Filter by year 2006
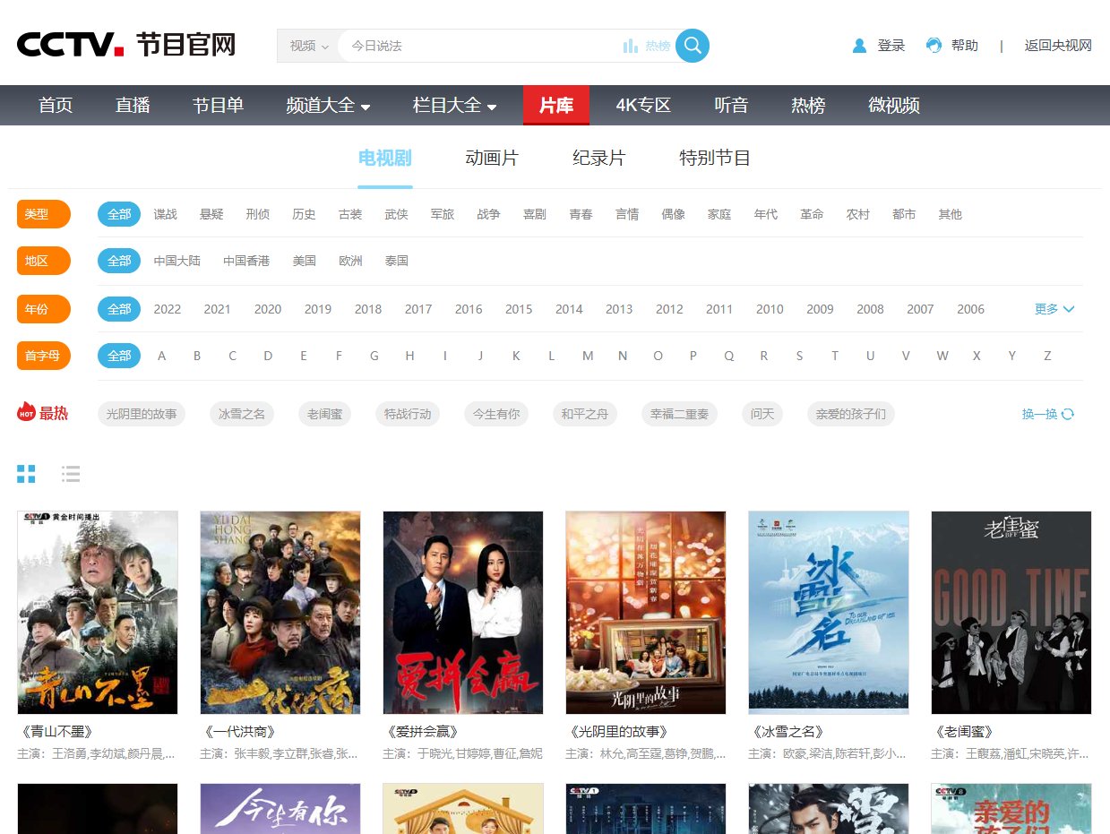Viewport: 1110px width, 834px height. (x=971, y=309)
